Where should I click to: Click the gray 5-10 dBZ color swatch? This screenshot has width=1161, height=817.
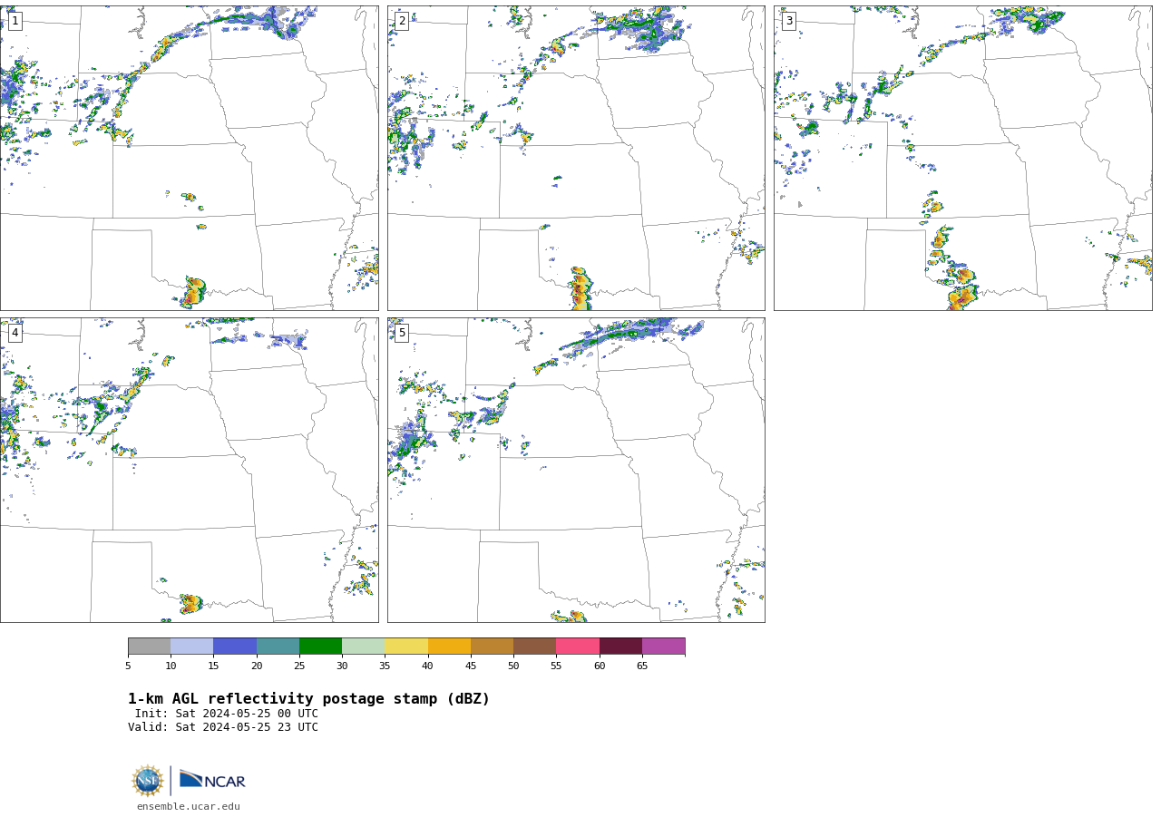(149, 647)
